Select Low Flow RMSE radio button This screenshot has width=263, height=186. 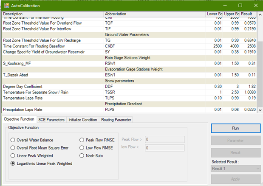click(82, 148)
